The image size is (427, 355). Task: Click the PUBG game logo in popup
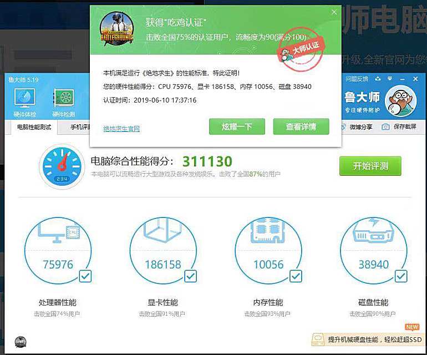(x=117, y=29)
